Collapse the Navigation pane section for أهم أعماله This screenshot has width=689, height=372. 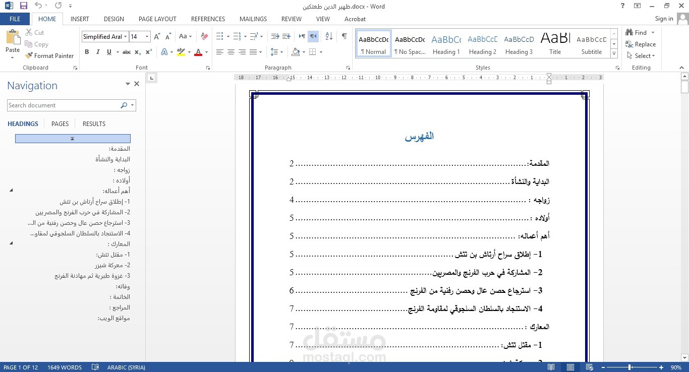11,191
